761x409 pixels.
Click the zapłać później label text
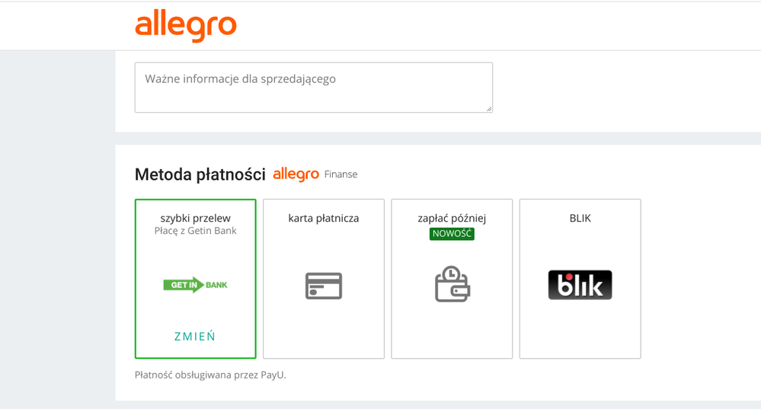click(452, 219)
